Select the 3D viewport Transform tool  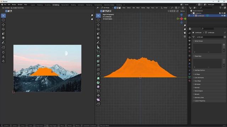click(x=98, y=38)
